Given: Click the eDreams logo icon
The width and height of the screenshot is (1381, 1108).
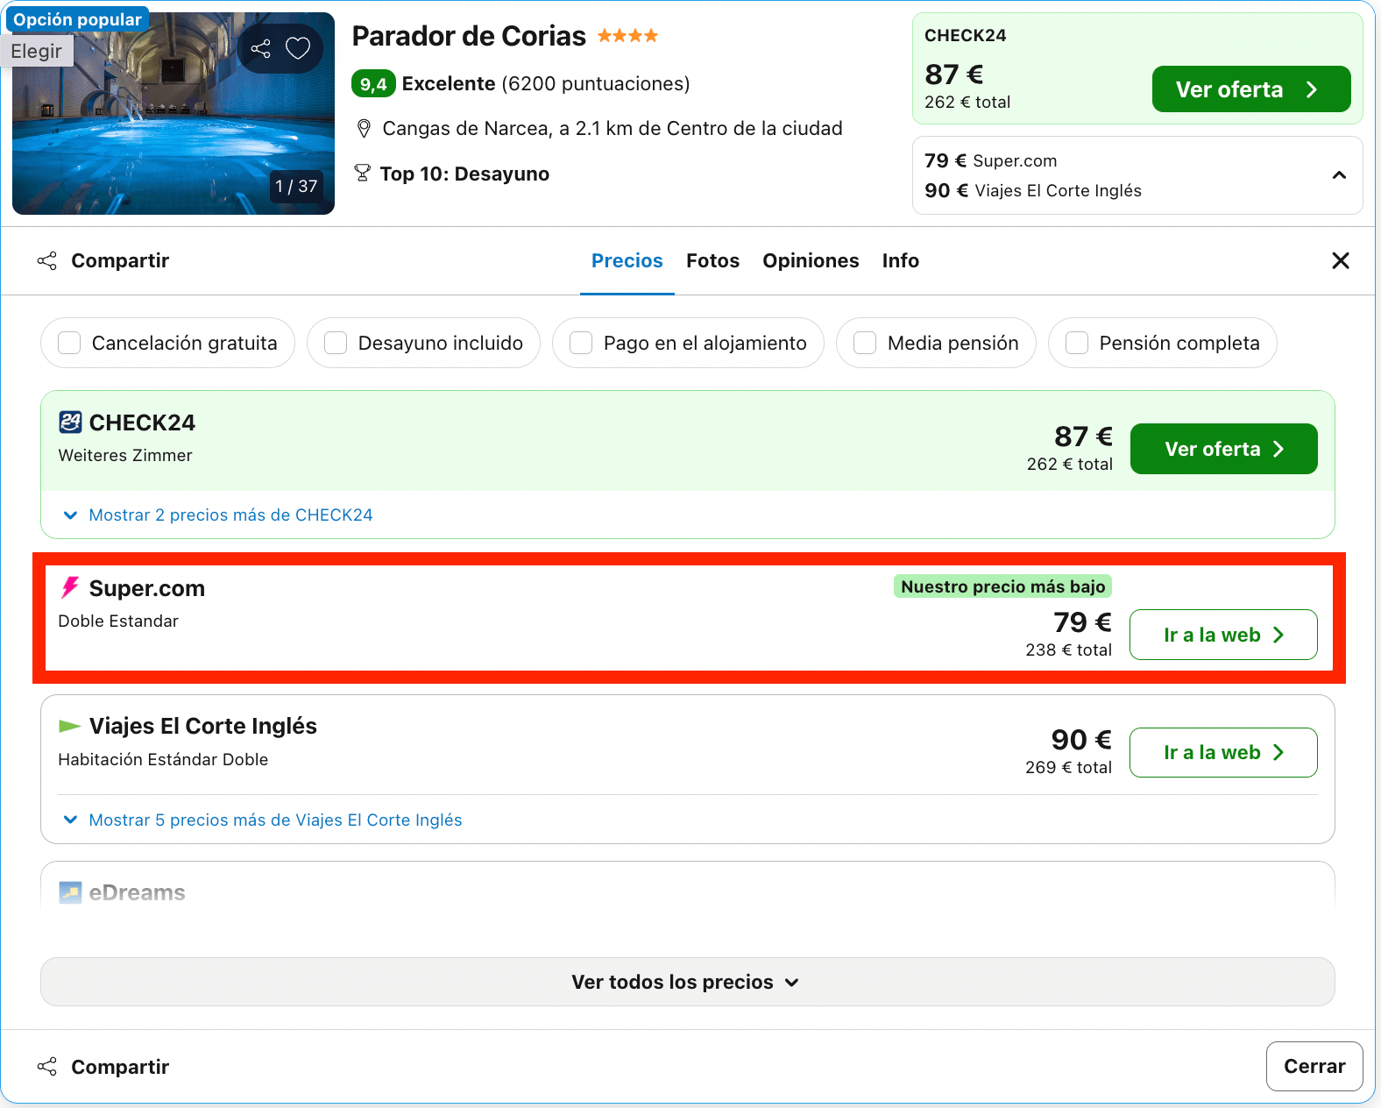Looking at the screenshot, I should pyautogui.click(x=70, y=892).
